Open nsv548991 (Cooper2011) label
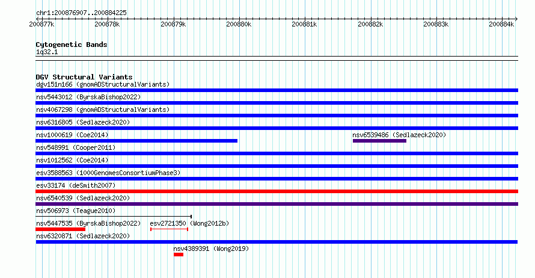The image size is (535, 278). point(76,147)
